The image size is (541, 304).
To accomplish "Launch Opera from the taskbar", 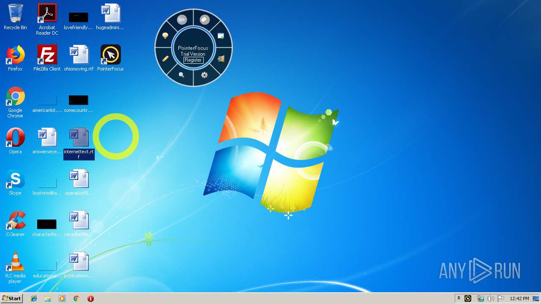I will tap(90, 299).
